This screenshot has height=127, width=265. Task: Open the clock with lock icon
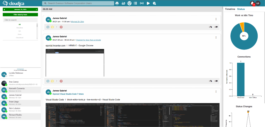[x=154, y=3]
